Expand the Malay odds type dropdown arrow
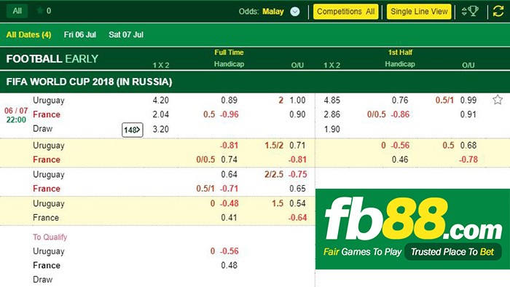Viewport: 510px width, 287px height. pos(294,12)
